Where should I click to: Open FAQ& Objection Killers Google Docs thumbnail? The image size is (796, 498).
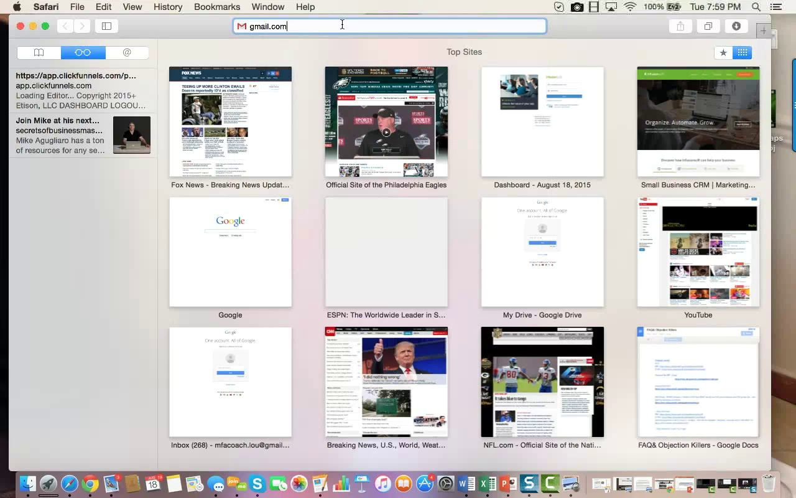tap(698, 382)
